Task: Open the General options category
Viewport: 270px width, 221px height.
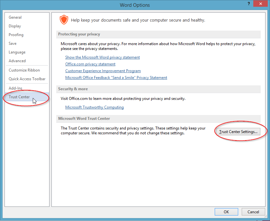Action: click(x=15, y=17)
